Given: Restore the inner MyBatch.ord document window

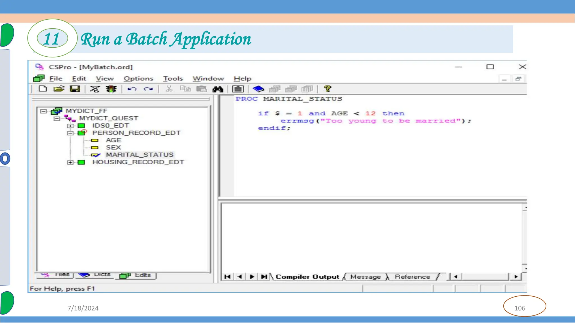Looking at the screenshot, I should pos(518,79).
